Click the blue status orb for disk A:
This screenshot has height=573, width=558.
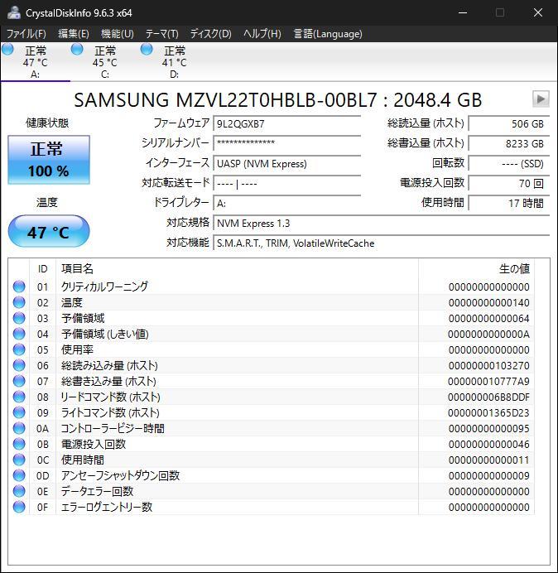(x=7, y=49)
